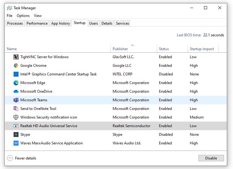Open the File menu
The width and height of the screenshot is (233, 169).
pos(10,16)
